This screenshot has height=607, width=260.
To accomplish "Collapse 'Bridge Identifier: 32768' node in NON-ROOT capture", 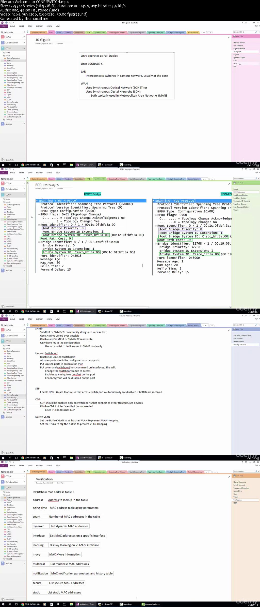I will tap(156, 244).
